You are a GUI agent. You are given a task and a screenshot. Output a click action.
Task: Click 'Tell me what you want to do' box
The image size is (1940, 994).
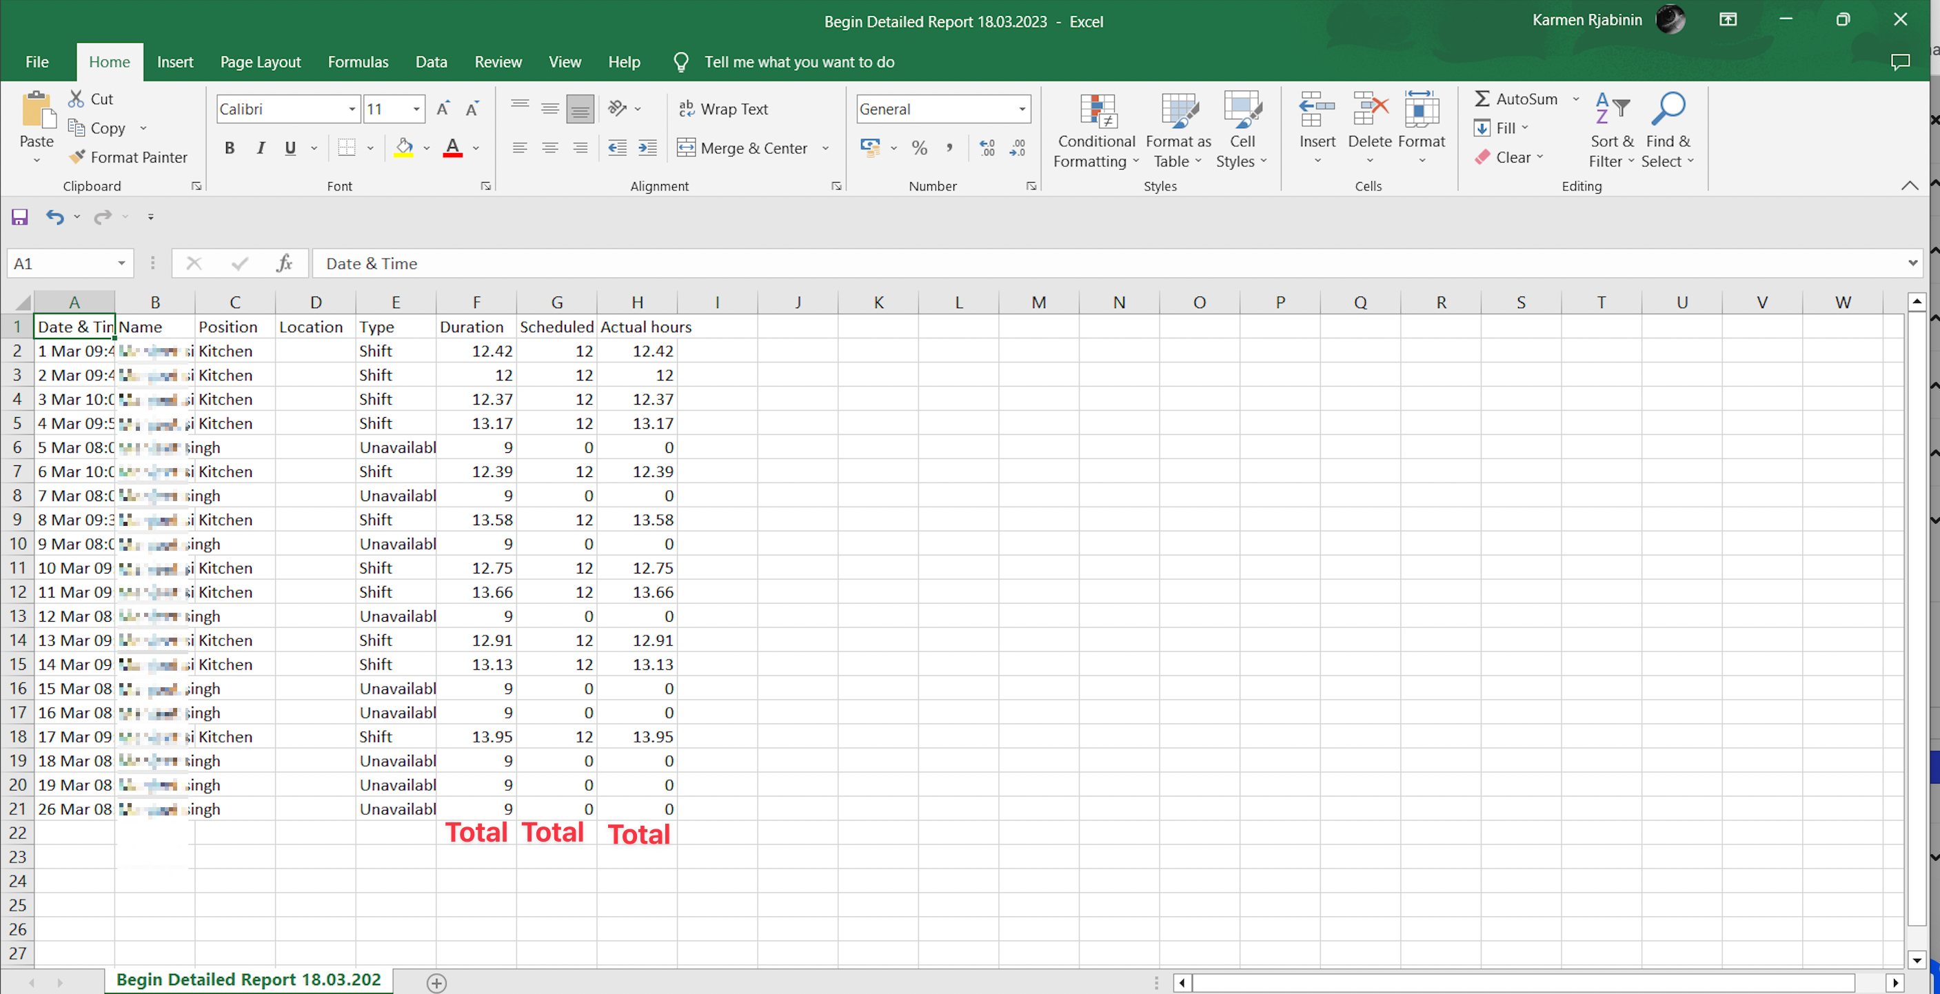pyautogui.click(x=799, y=62)
